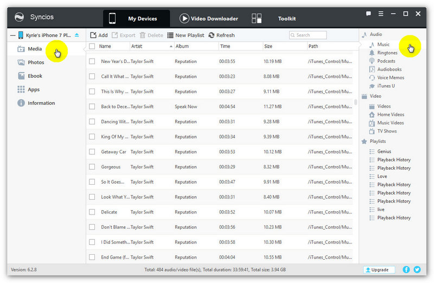Open the Twitter icon in status bar

(417, 269)
